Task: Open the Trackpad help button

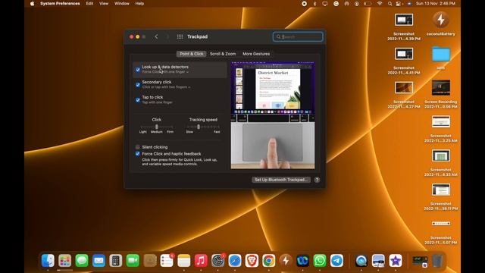Action: click(x=317, y=180)
